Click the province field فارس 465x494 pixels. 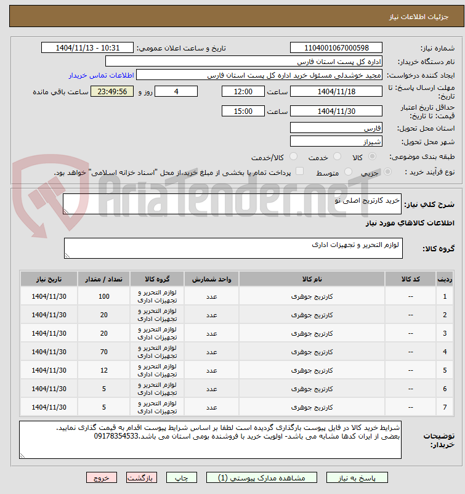pos(336,128)
